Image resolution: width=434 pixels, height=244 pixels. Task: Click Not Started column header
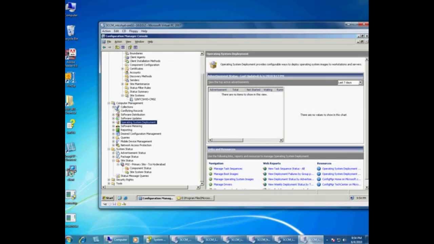tap(253, 90)
